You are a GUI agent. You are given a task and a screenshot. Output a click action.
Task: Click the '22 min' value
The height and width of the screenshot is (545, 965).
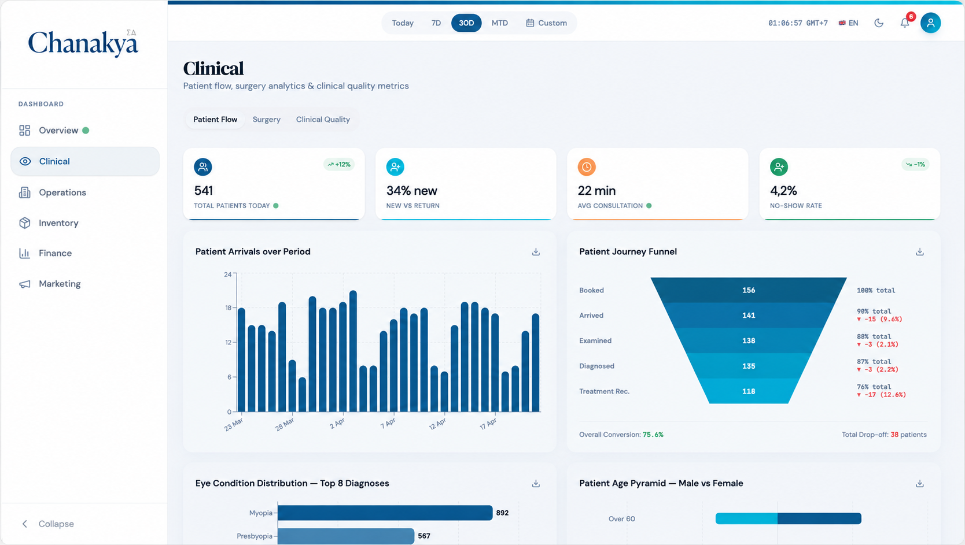click(596, 191)
